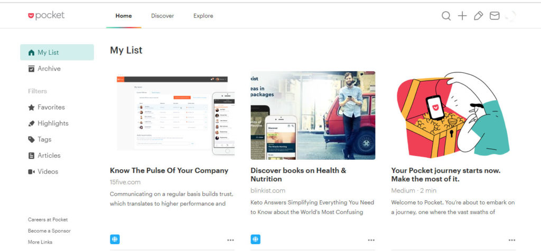541x251 pixels.
Task: Click the globe icon under blinkist article
Action: coord(256,239)
